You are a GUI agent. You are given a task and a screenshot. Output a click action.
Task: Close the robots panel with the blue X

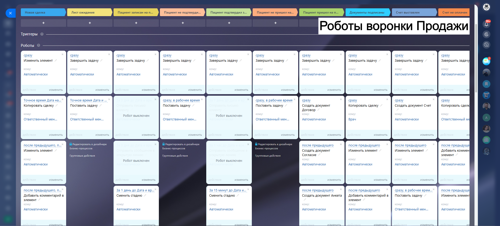pyautogui.click(x=10, y=13)
